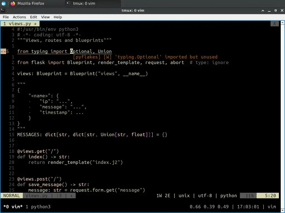Click the '"ip": "..."' line
The width and height of the screenshot is (285, 213).
56,101
